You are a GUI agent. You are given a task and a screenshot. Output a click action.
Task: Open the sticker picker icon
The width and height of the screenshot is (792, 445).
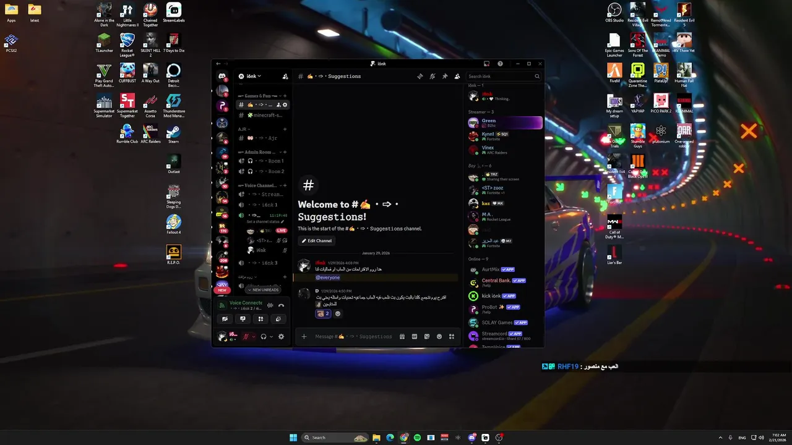(427, 336)
